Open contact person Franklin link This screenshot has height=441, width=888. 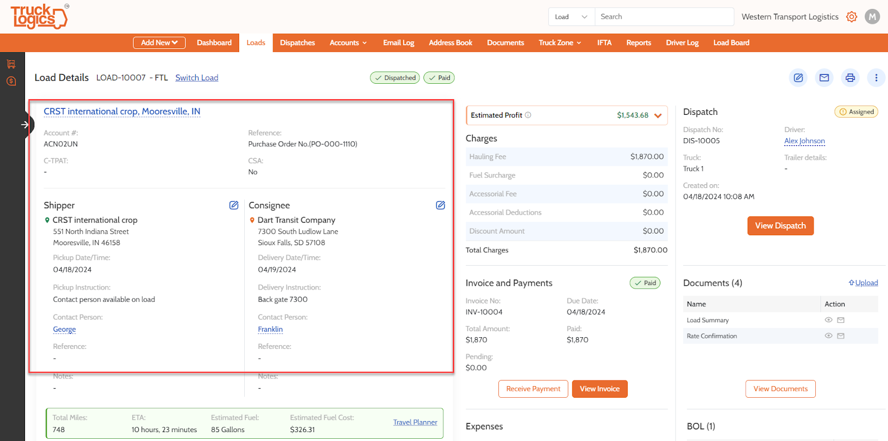270,330
